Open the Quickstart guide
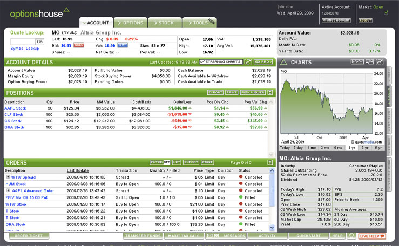399x246 pixels. click(308, 236)
